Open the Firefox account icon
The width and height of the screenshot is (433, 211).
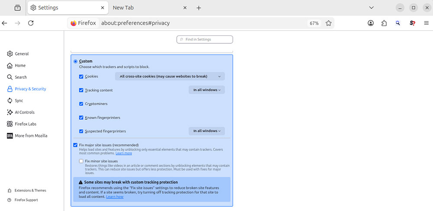371,23
